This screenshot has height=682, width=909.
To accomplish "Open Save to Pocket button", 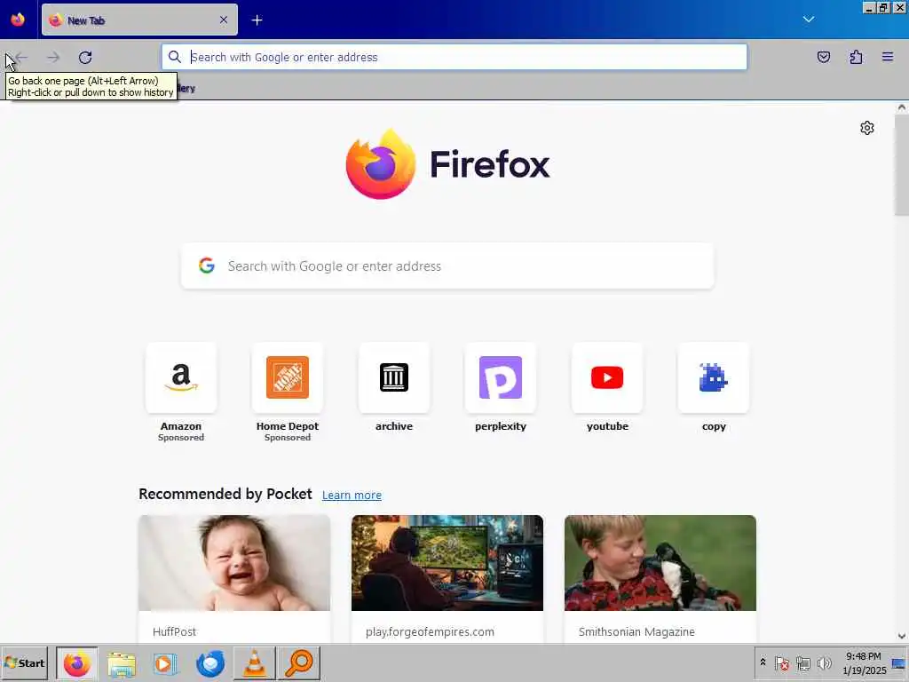I will click(x=823, y=57).
